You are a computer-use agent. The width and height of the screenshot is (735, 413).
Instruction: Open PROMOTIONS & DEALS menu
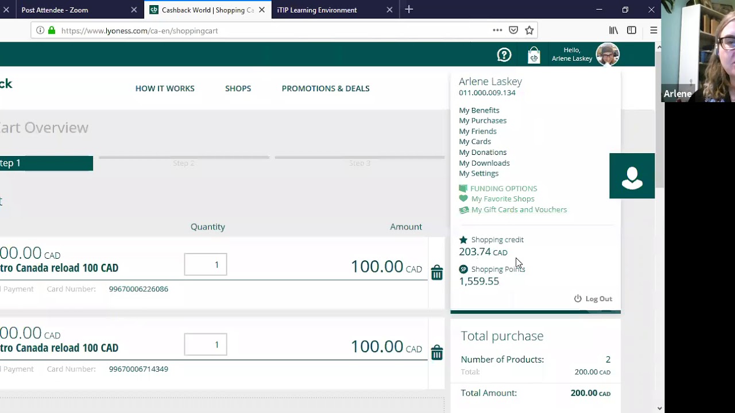[326, 88]
